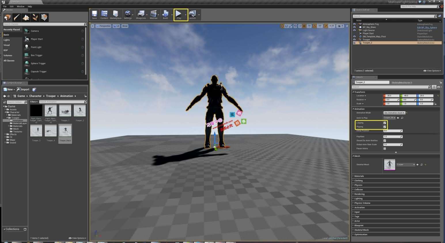Open the Edit BP_Sky_Sphere link
Viewport: 445px width, 243px height.
[427, 27]
